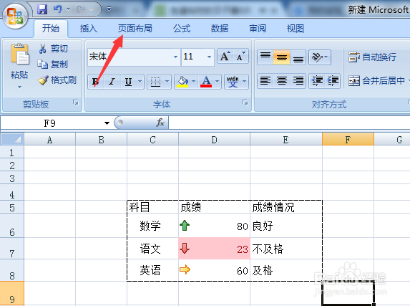Save the workbook from quick access toolbar

42,9
